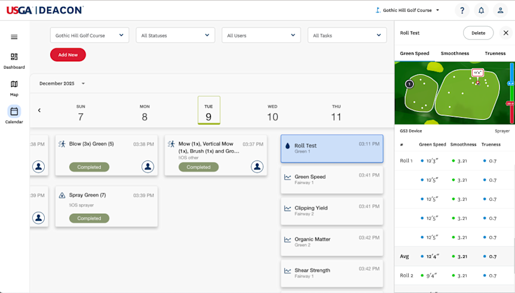515x293 pixels.
Task: Go to Dashboard in the sidebar
Action: pyautogui.click(x=14, y=61)
